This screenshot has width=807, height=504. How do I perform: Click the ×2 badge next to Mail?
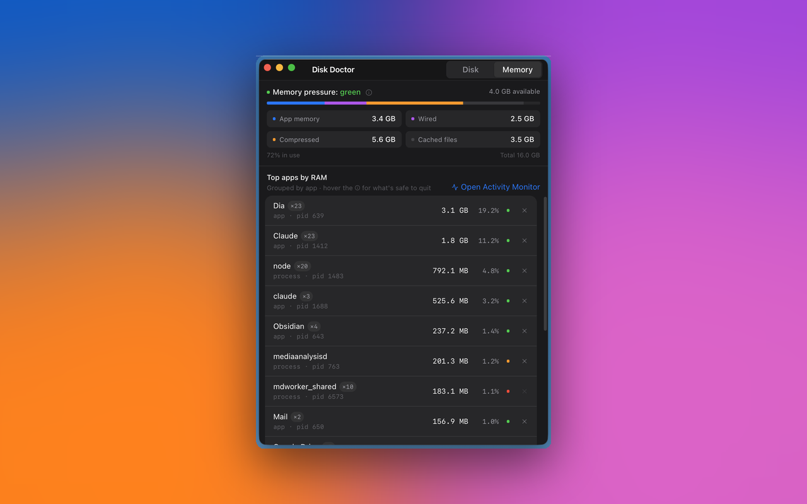[x=297, y=417]
